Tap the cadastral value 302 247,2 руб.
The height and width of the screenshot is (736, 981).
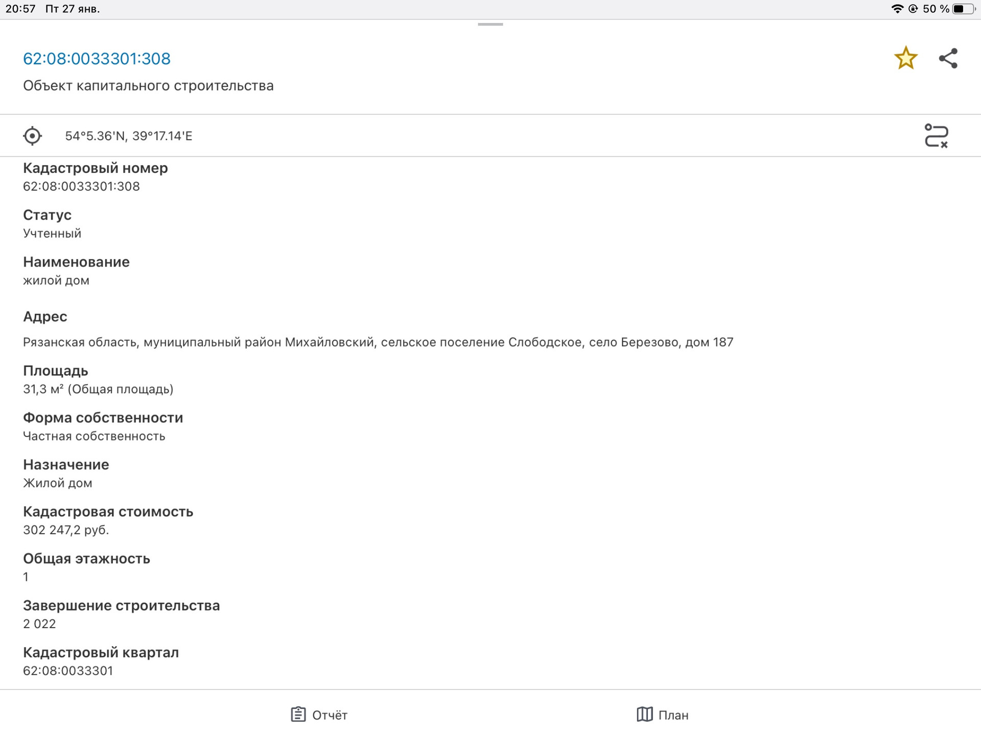pos(66,530)
